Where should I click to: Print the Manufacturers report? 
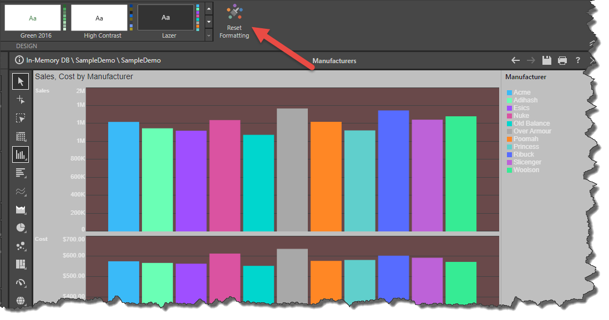(x=562, y=60)
